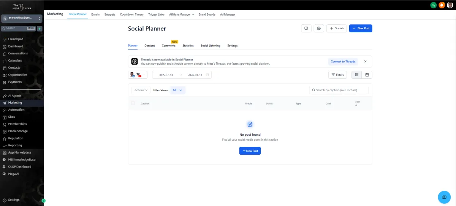
Task: Open the Filter Views All dropdown
Action: (178, 90)
